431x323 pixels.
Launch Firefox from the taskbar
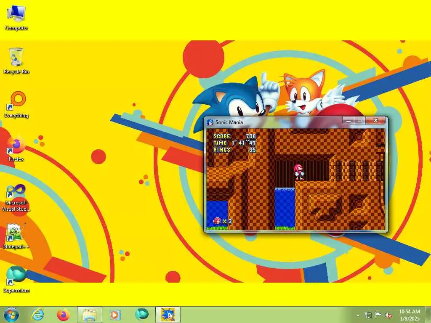[64, 315]
